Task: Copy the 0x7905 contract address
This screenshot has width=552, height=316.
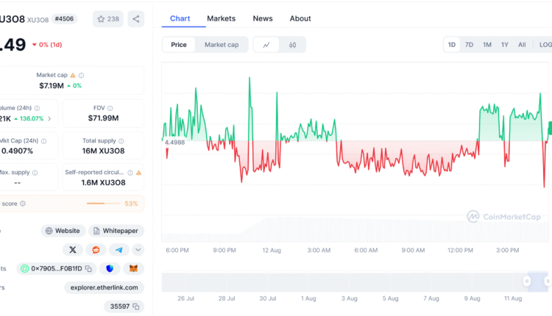Action: point(88,269)
